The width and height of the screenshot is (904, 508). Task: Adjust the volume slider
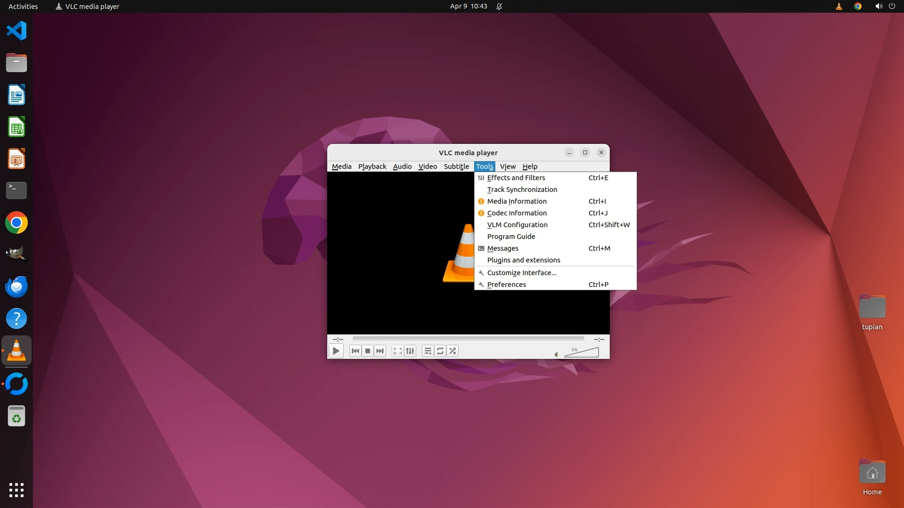[x=582, y=353]
